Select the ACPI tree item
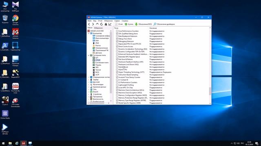 [x=96, y=75]
